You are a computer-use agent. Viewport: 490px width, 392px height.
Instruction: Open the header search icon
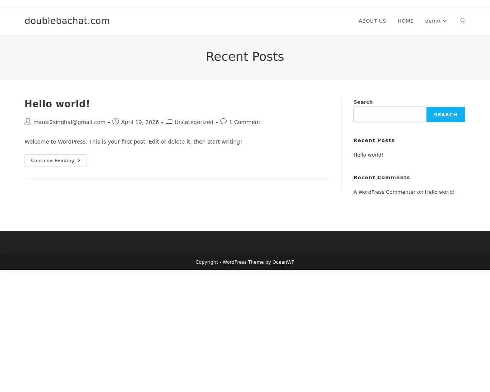pos(463,21)
